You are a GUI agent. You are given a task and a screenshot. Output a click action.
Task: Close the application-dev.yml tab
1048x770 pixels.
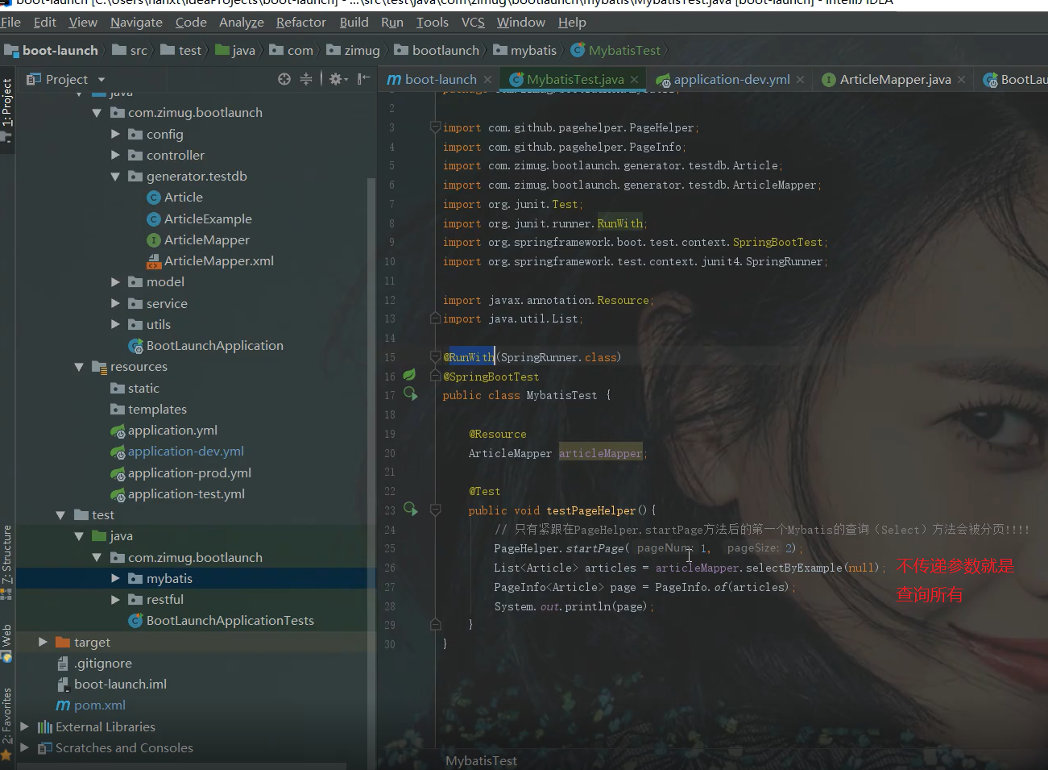(x=800, y=79)
